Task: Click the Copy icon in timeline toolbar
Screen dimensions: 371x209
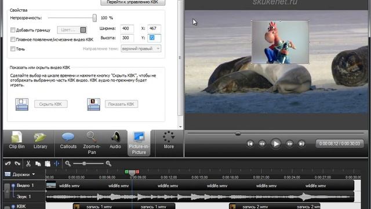Action: pos(38,164)
